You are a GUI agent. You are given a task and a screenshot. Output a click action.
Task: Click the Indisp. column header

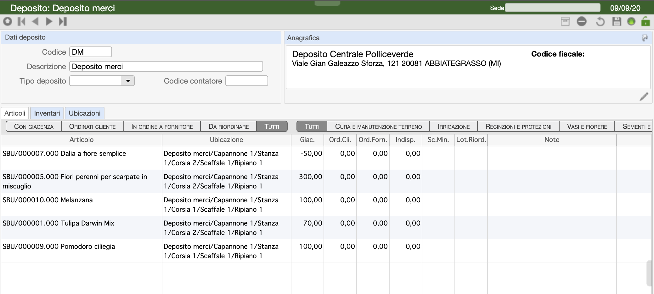406,140
